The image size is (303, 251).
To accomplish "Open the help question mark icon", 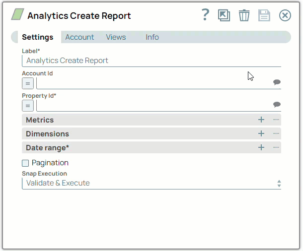I will pyautogui.click(x=205, y=15).
